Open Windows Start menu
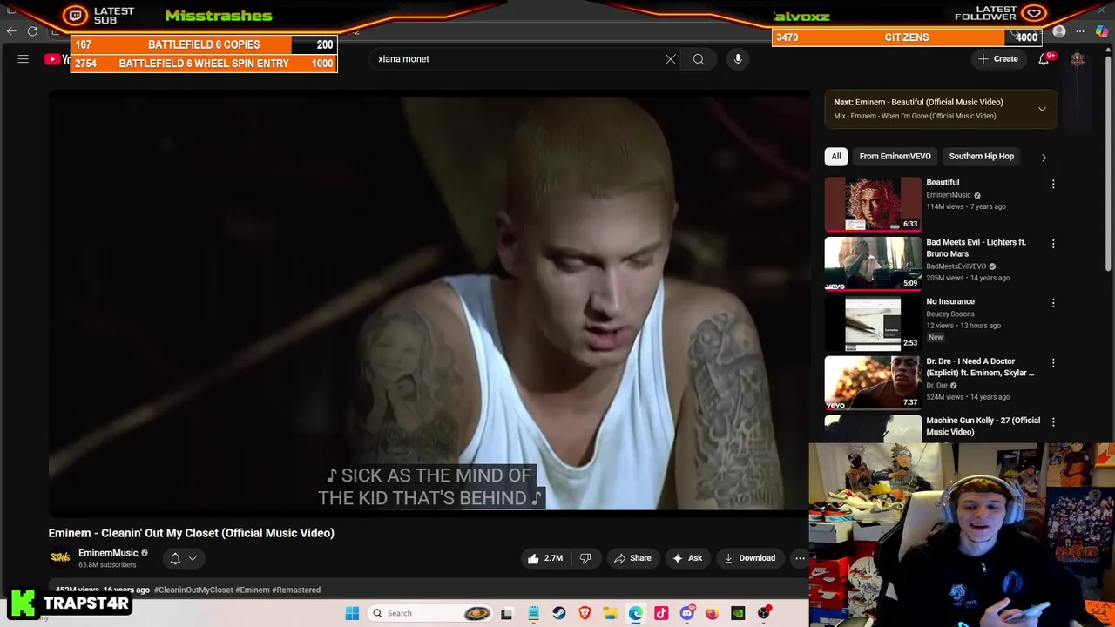Viewport: 1115px width, 627px height. [x=352, y=613]
